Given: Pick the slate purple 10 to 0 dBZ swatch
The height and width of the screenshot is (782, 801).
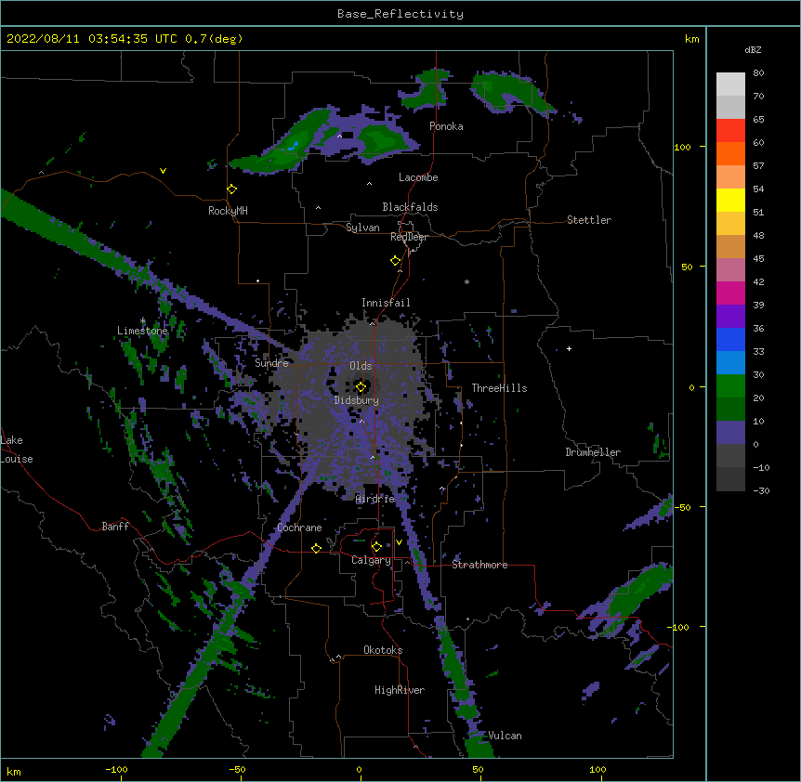Looking at the screenshot, I should pyautogui.click(x=730, y=433).
